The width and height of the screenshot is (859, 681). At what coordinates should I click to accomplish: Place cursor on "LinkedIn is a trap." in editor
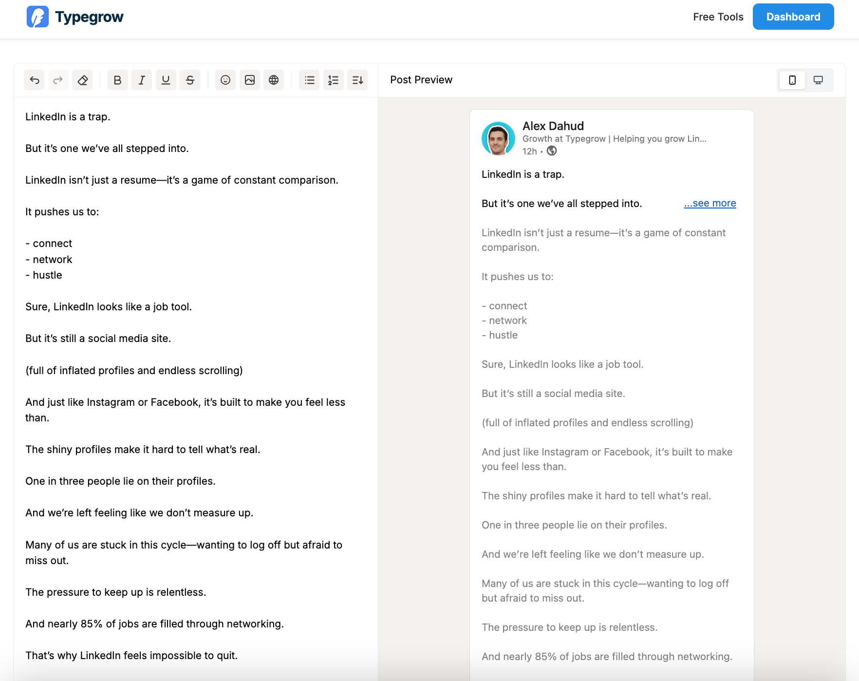(x=68, y=117)
